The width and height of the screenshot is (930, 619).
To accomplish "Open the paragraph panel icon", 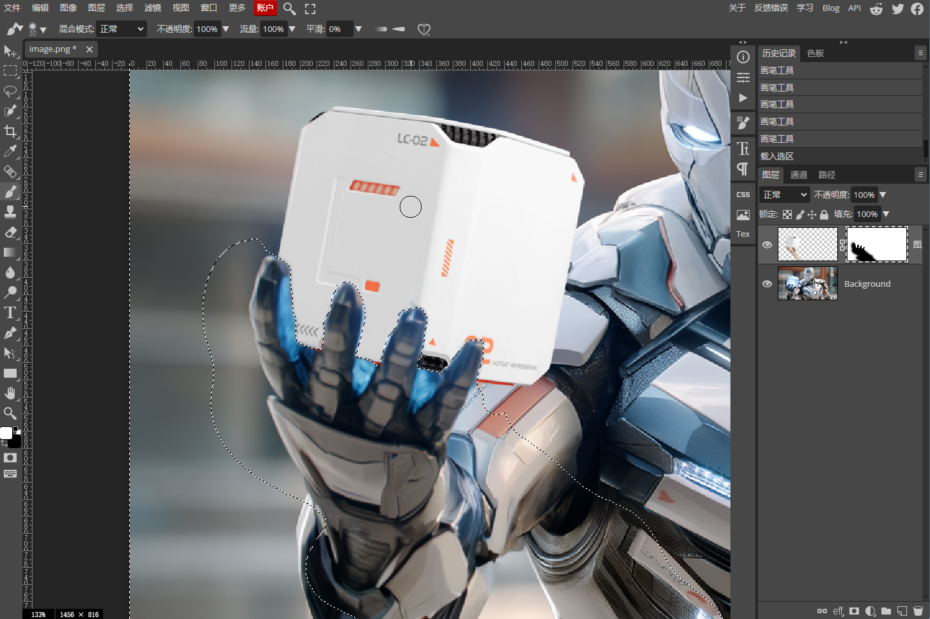I will point(743,169).
